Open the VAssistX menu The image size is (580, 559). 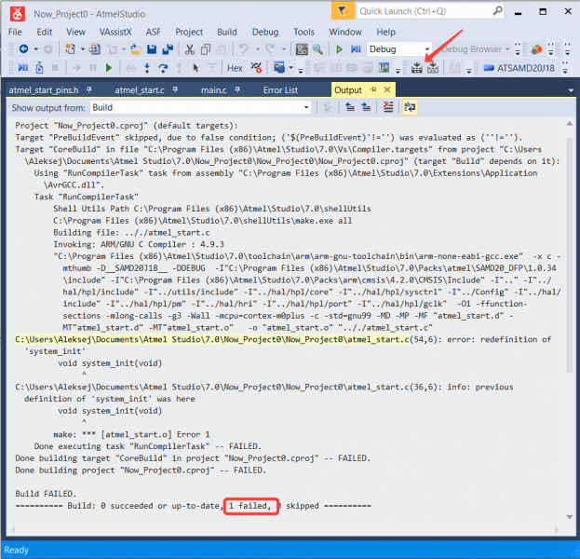point(115,32)
